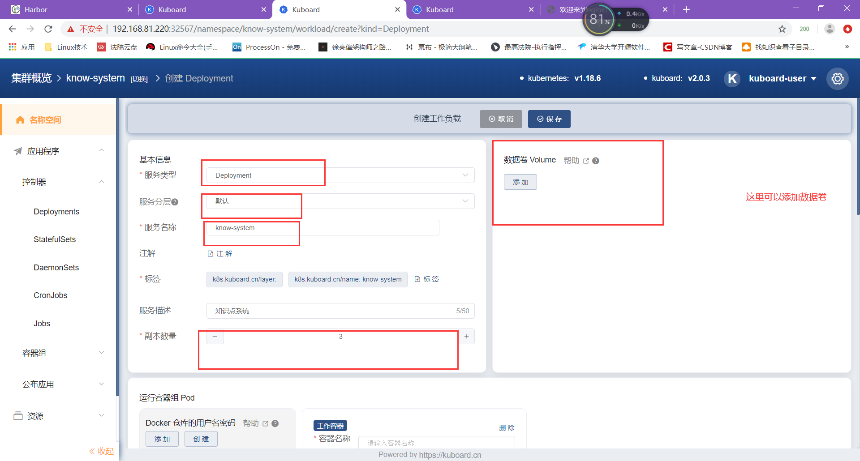The width and height of the screenshot is (860, 461).
Task: Switch to the first Kuboard tab
Action: pos(205,9)
